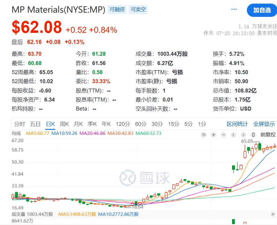Image resolution: width=277 pixels, height=225 pixels.
Task: Zoom out the chart with minus icon
Action: pos(223,135)
